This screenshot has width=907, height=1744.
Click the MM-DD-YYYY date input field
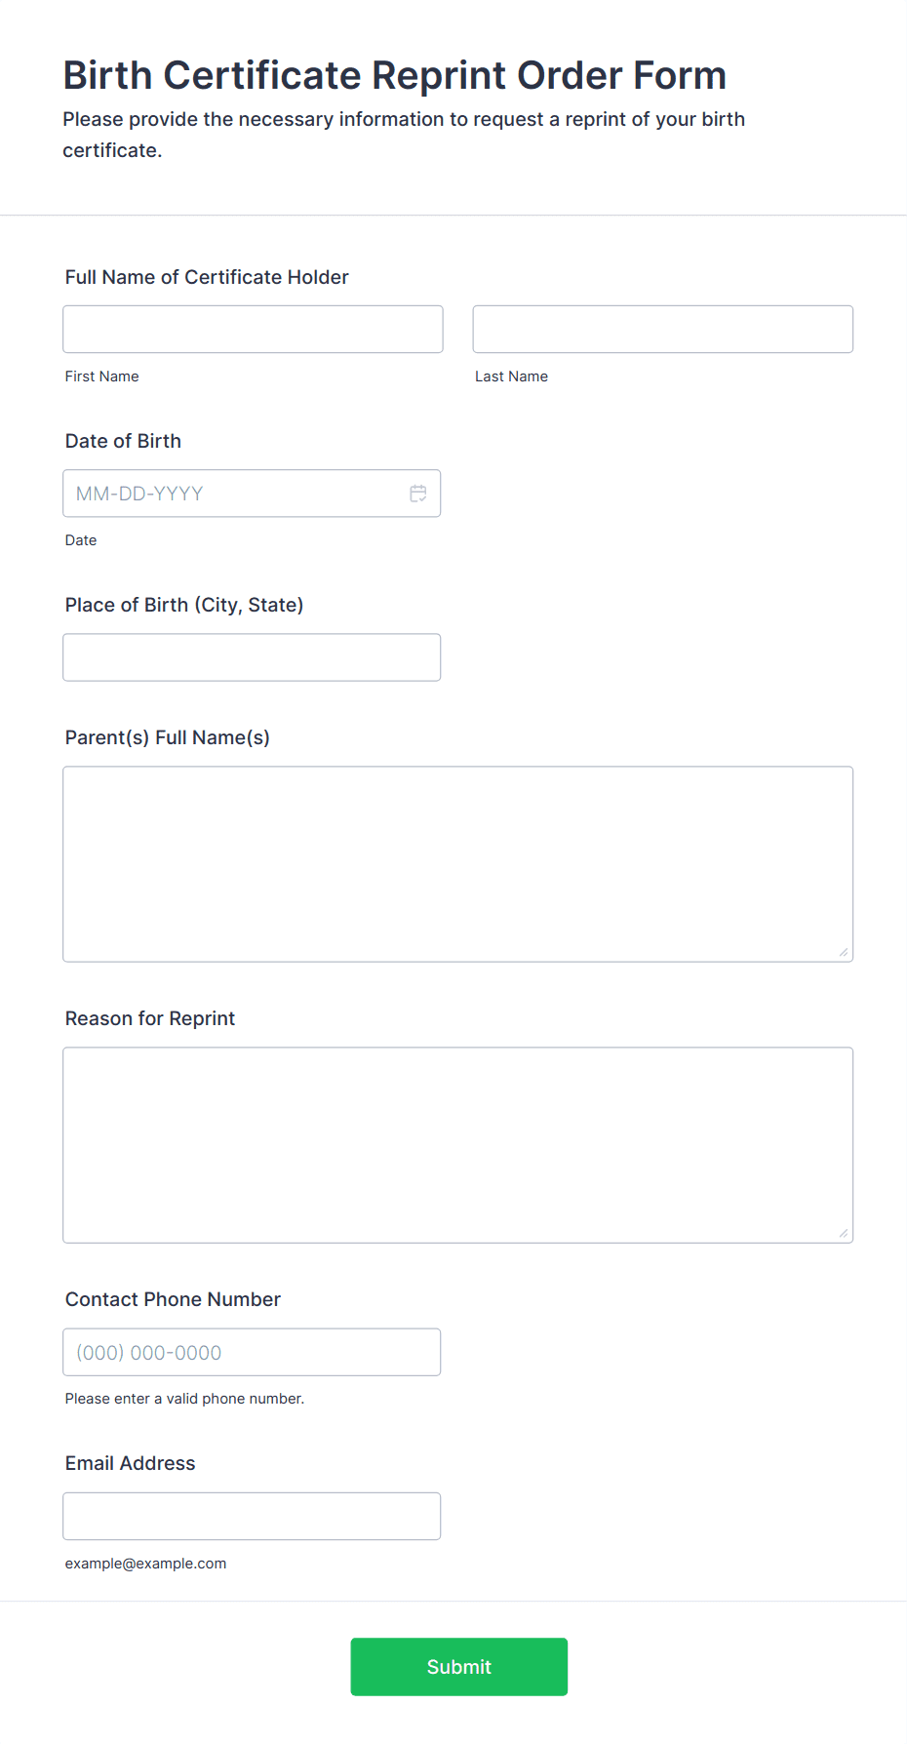point(234,494)
